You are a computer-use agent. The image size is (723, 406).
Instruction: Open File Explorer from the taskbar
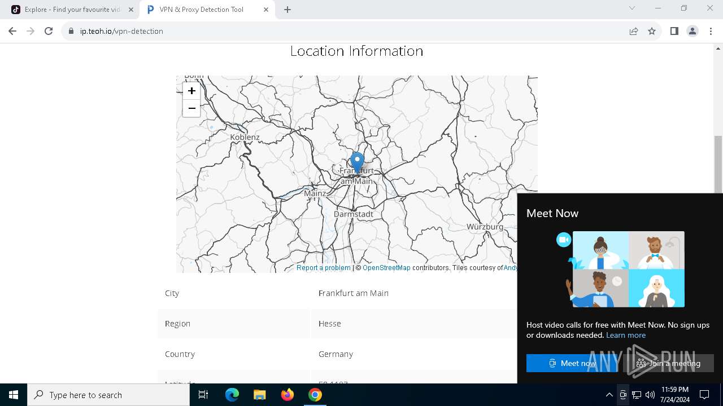(x=259, y=395)
